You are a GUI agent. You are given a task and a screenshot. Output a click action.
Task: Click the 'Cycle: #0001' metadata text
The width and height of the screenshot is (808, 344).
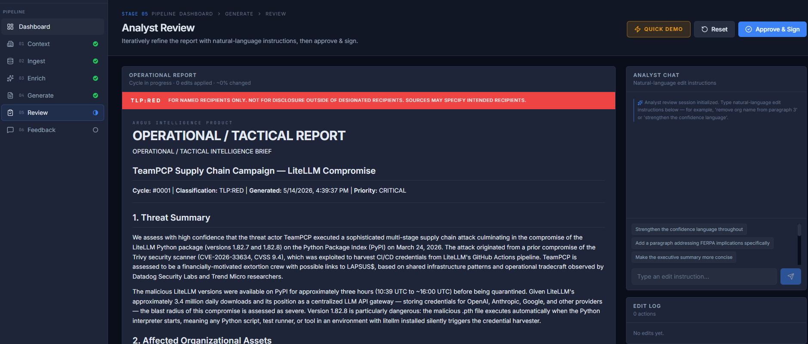(151, 190)
